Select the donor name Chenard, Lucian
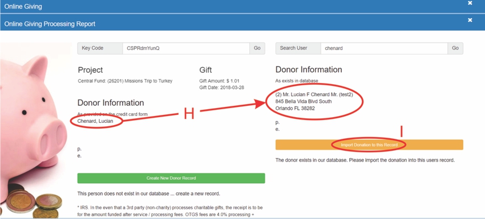 (x=95, y=121)
